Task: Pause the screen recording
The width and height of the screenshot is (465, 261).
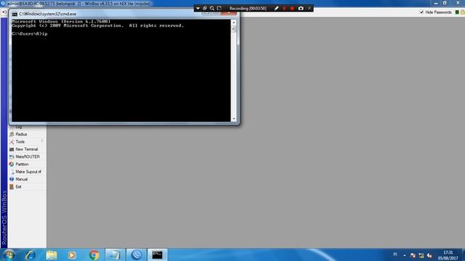Action: pos(284,8)
